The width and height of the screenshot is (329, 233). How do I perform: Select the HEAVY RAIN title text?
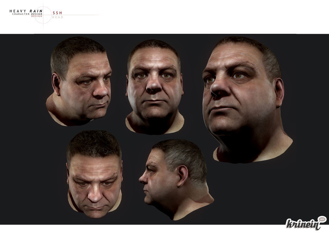coord(26,11)
